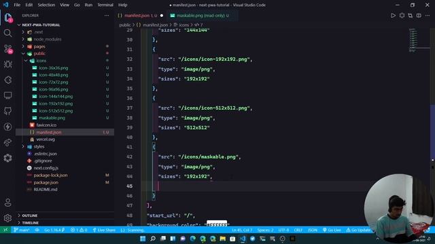This screenshot has height=244, width=435.
Task: Click the main branch in status bar
Action: (x=22, y=230)
